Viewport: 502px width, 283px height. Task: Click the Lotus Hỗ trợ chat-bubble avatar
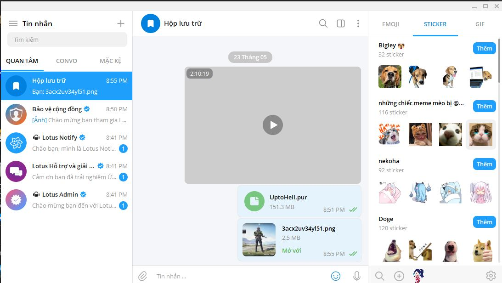click(x=16, y=171)
